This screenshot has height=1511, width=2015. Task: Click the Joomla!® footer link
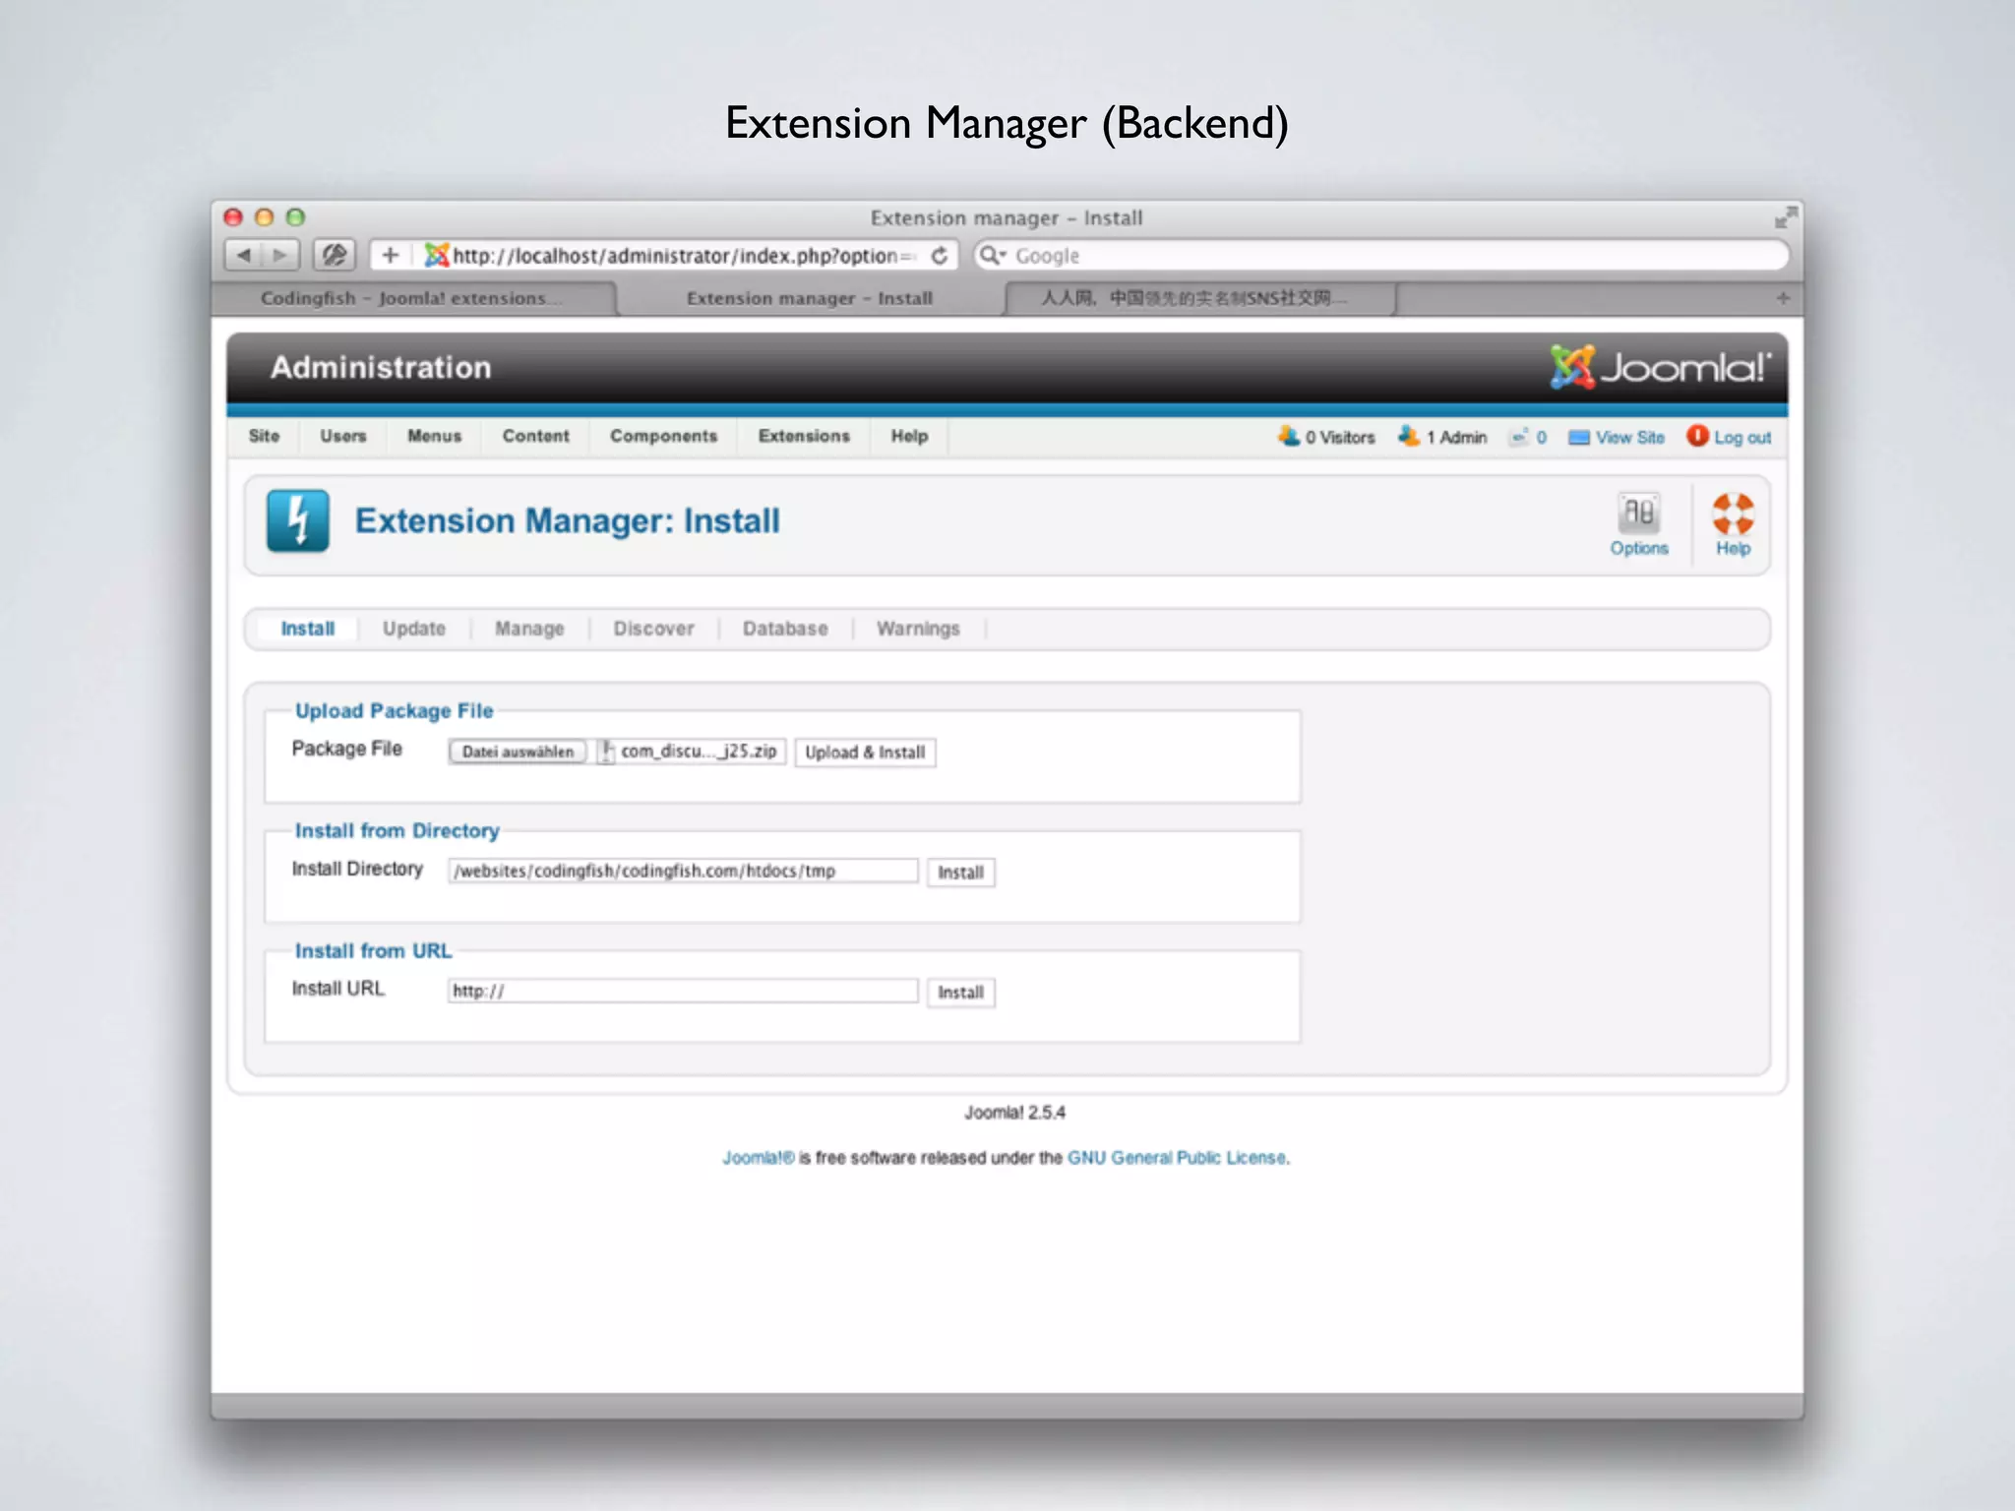point(758,1158)
